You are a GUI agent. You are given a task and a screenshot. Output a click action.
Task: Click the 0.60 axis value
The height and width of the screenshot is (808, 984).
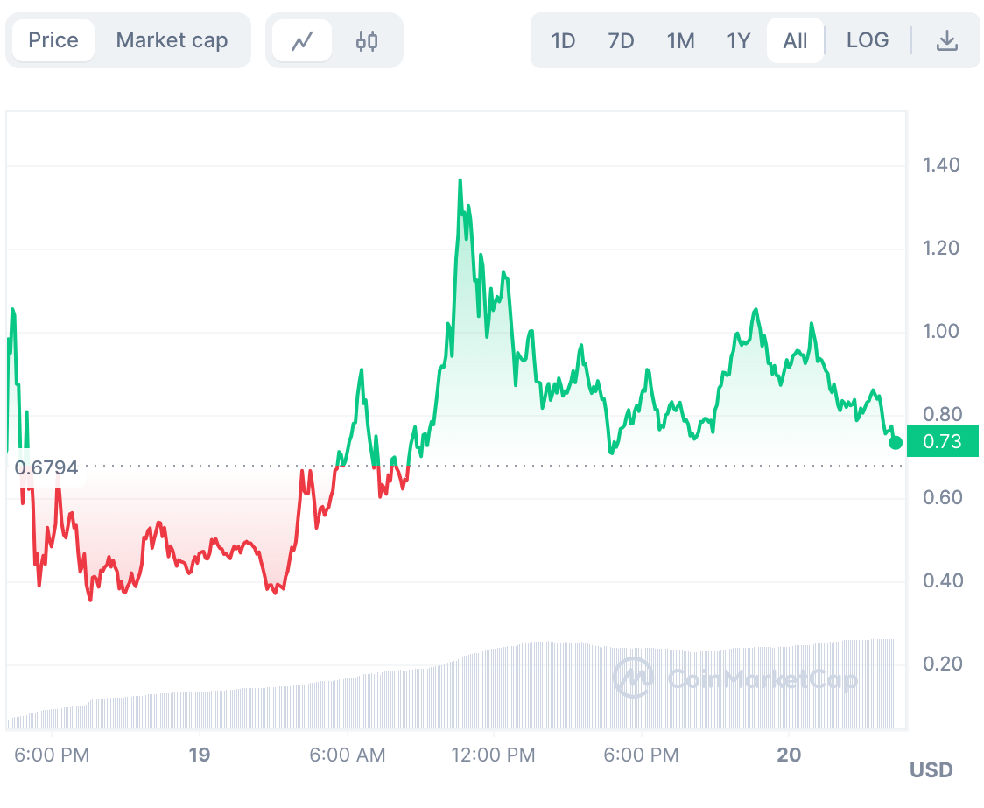click(942, 497)
